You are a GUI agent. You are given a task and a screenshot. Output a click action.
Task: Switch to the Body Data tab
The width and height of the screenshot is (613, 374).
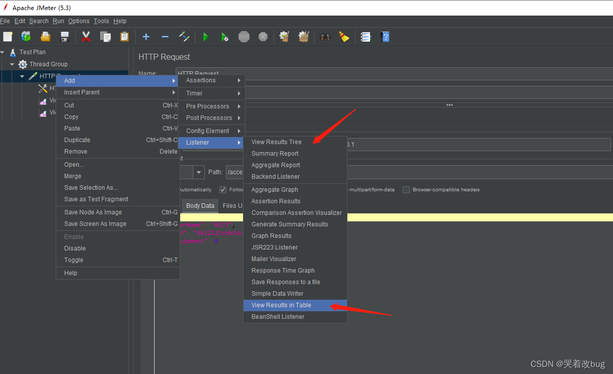coord(200,206)
